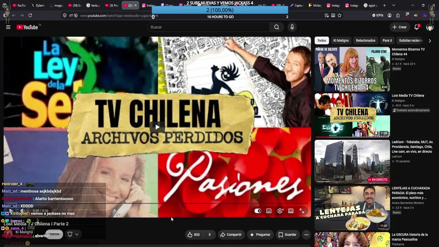The width and height of the screenshot is (439, 247).
Task: Switch to the fanta Google tab
Action: [93, 5]
